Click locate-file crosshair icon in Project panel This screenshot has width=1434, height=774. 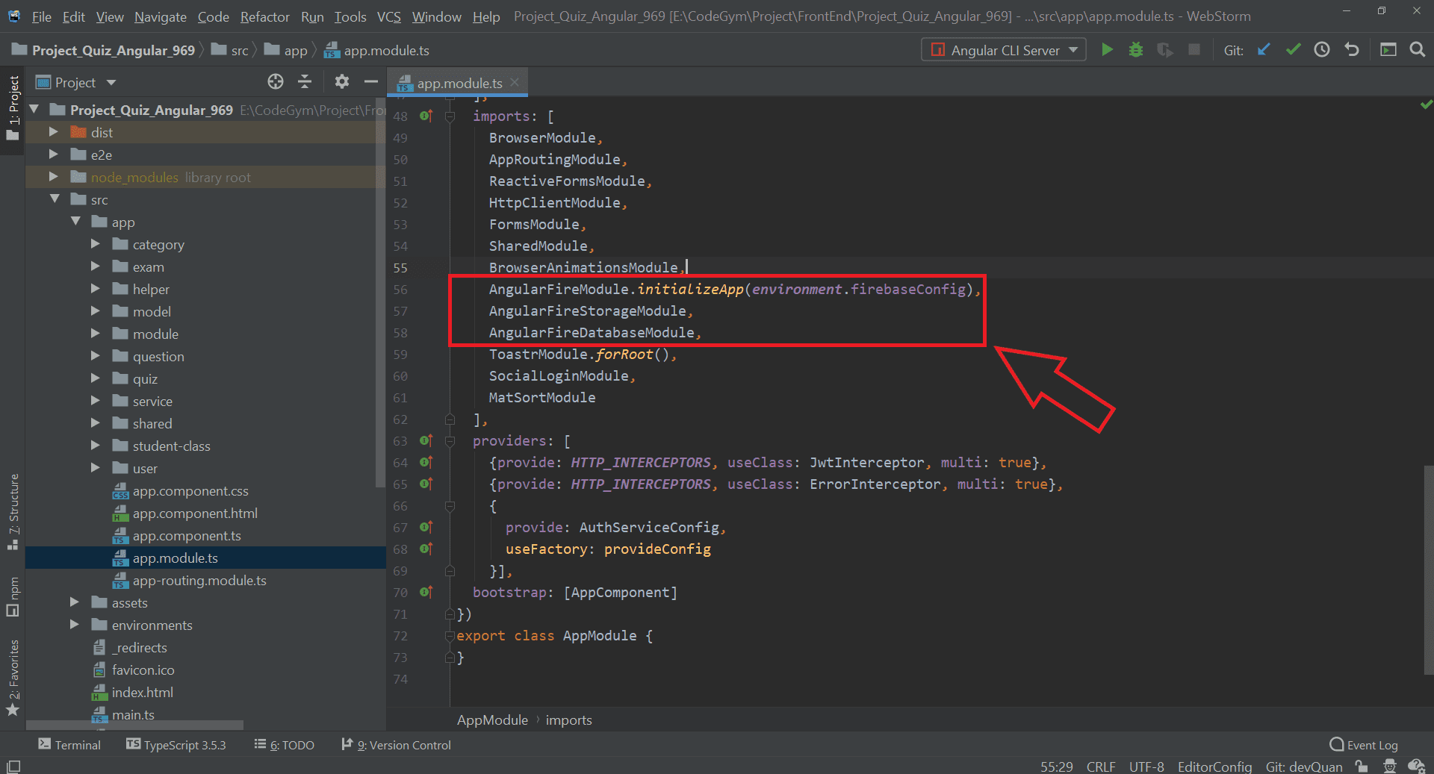coord(276,82)
